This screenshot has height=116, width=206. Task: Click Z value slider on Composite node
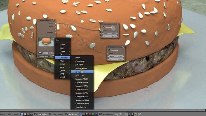tap(110, 36)
